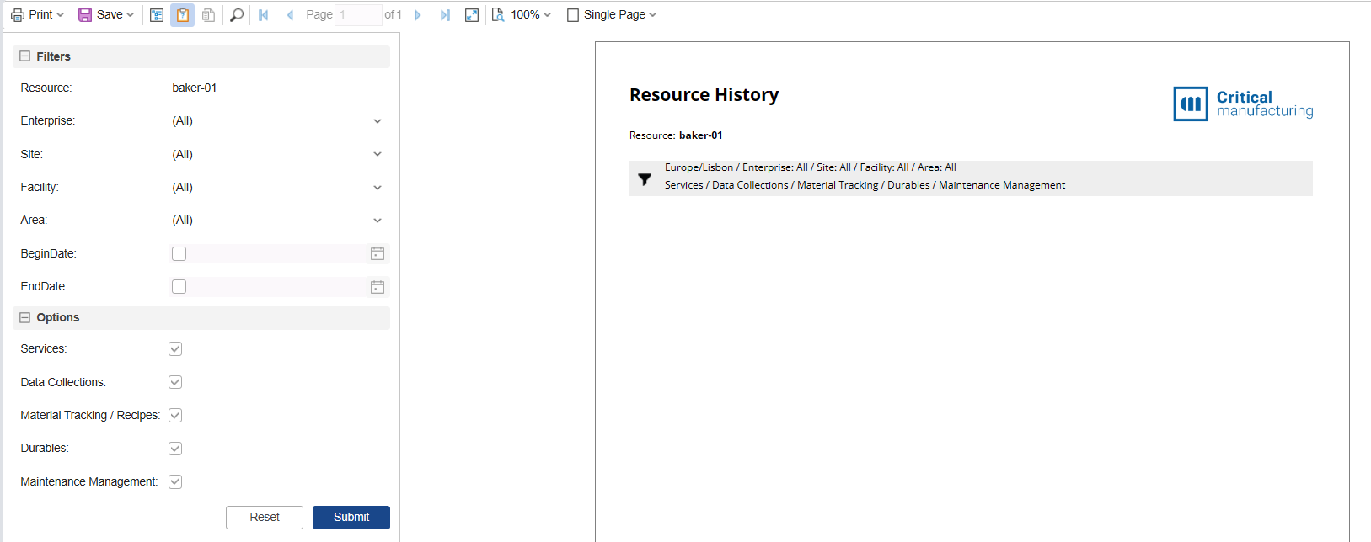
Task: Go to the previous page
Action: [290, 15]
